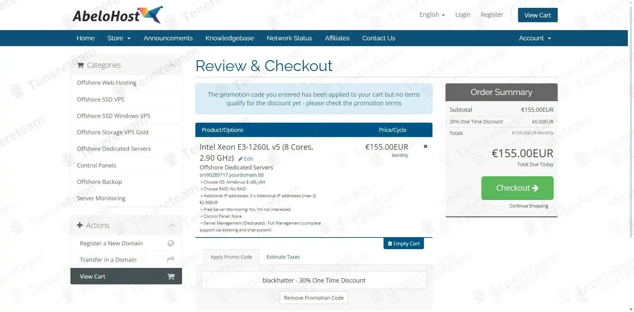Click the '30% One Time Discount' summary row label
The width and height of the screenshot is (634, 312).
pyautogui.click(x=476, y=122)
